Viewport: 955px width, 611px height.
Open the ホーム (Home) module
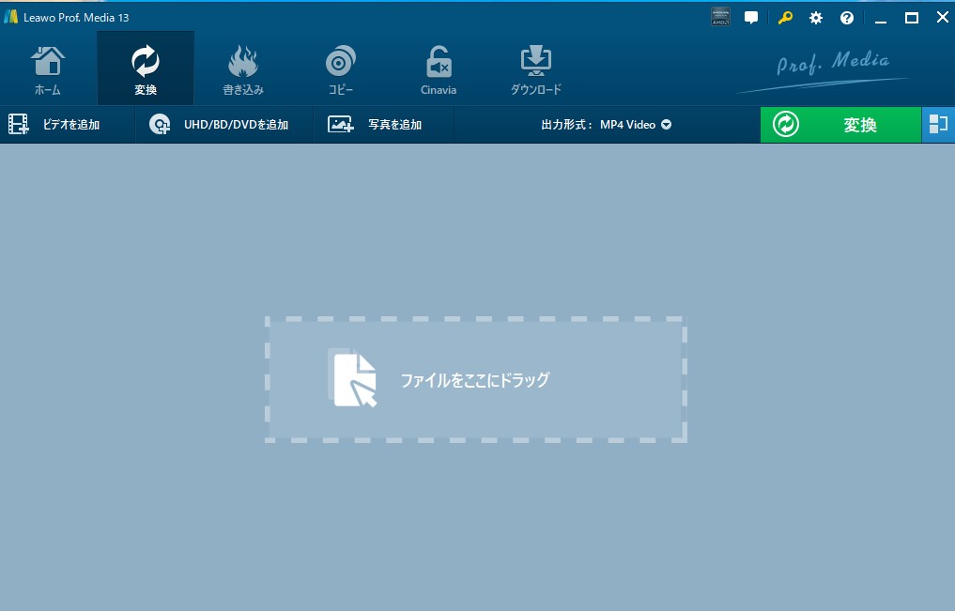[x=48, y=70]
